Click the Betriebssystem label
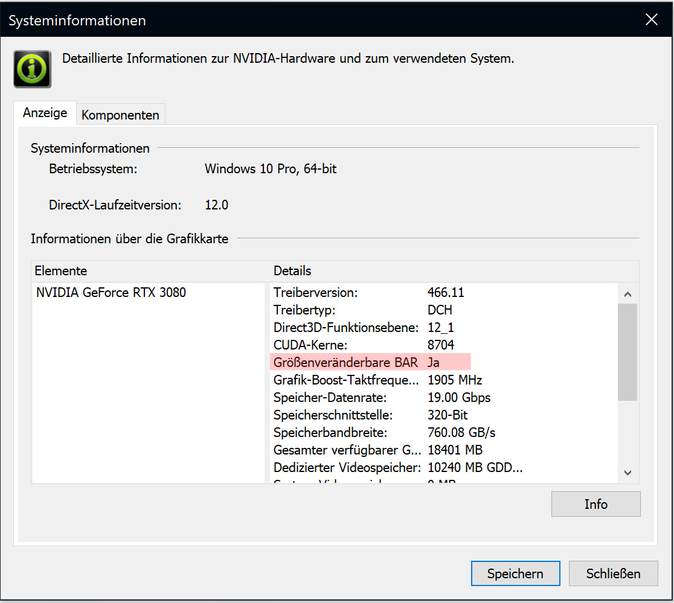The width and height of the screenshot is (674, 603). point(93,169)
